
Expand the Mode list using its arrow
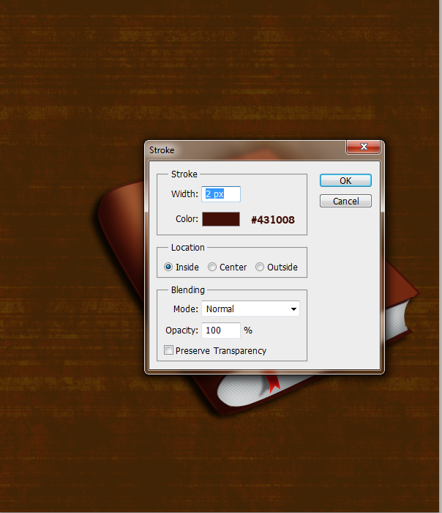click(x=293, y=309)
